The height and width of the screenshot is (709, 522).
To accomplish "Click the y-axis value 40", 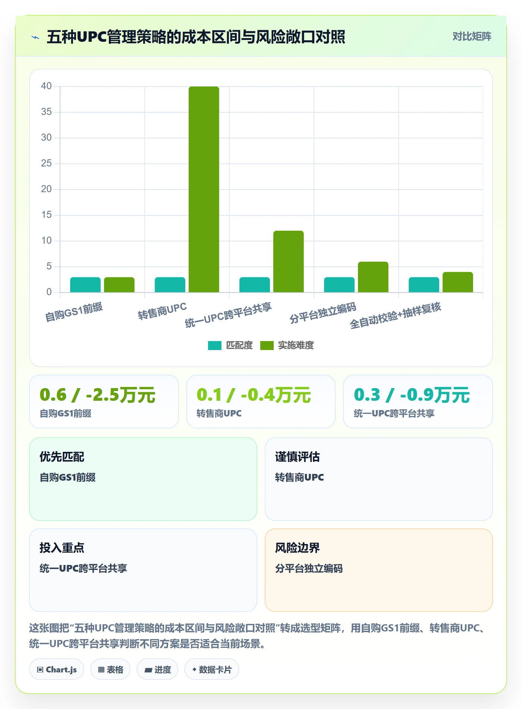I will click(x=46, y=86).
